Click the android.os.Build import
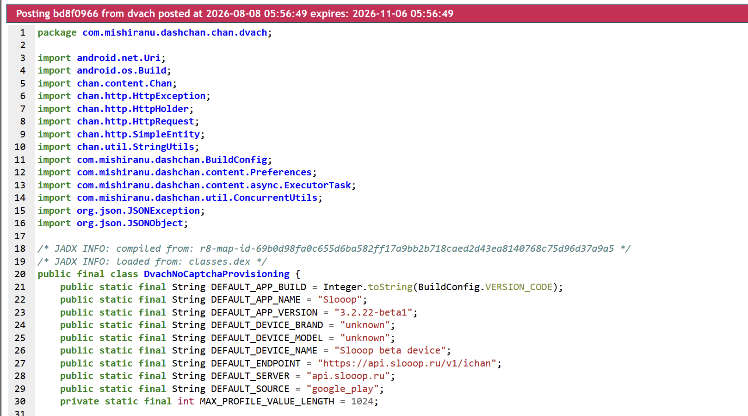 [122, 70]
